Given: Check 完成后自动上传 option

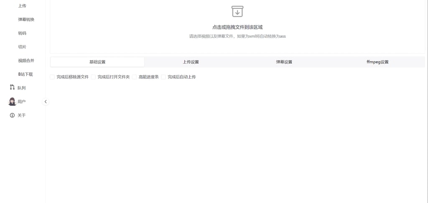Looking at the screenshot, I should click(163, 77).
